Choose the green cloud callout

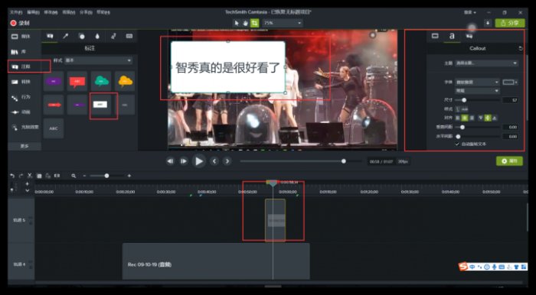pos(101,81)
